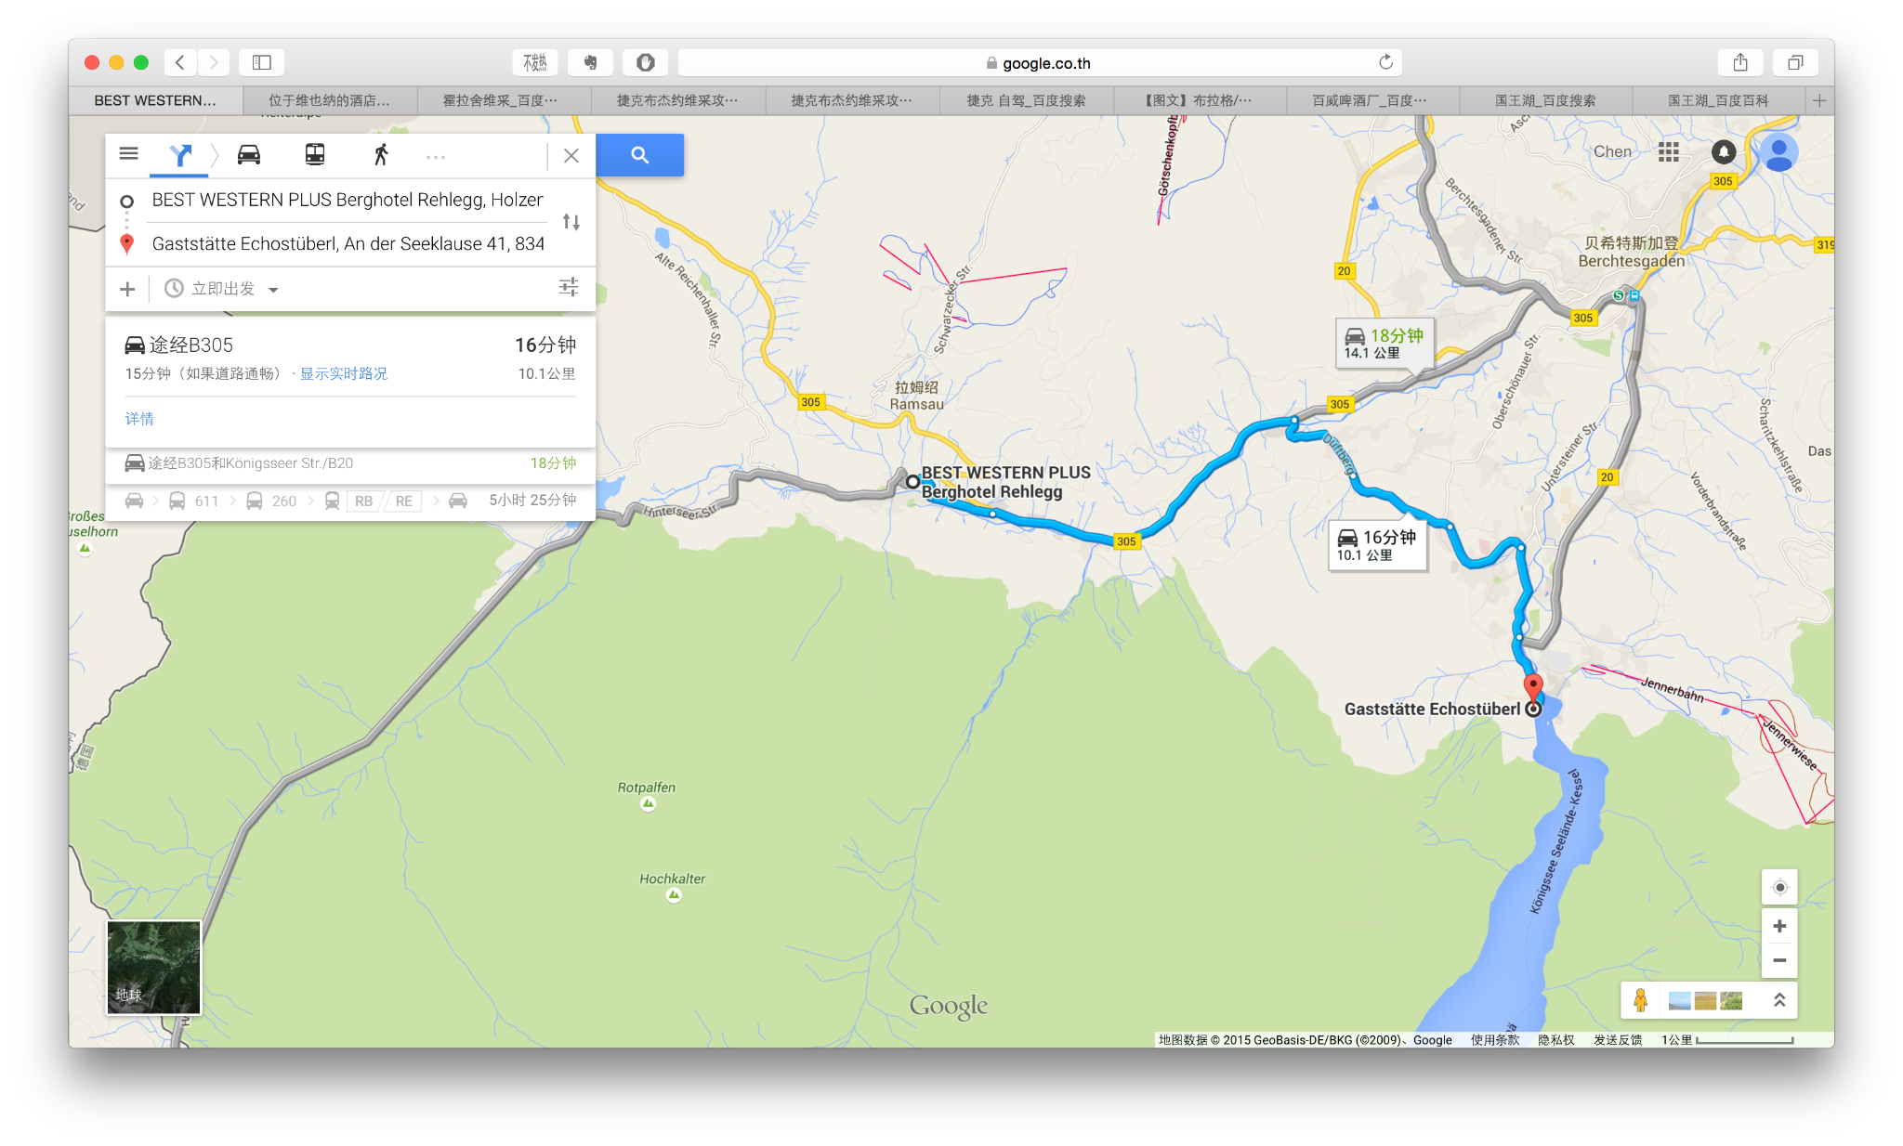Click the blue search magnifier button
1903x1146 pixels.
pos(639,155)
